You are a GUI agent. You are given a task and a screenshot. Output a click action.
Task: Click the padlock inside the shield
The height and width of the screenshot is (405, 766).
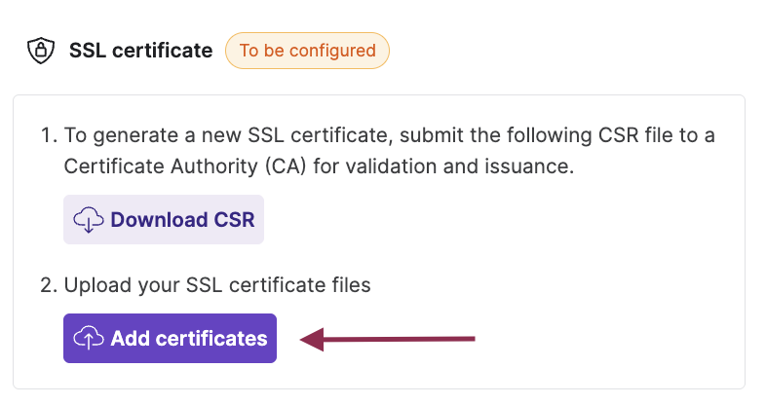pos(41,50)
